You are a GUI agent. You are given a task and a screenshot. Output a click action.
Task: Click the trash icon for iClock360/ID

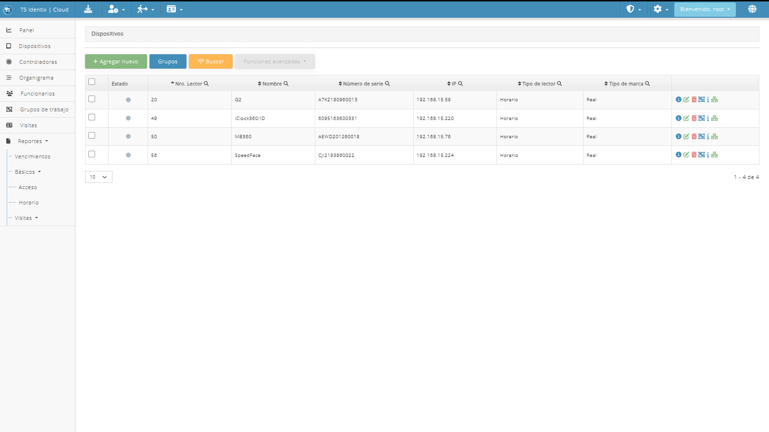click(694, 118)
